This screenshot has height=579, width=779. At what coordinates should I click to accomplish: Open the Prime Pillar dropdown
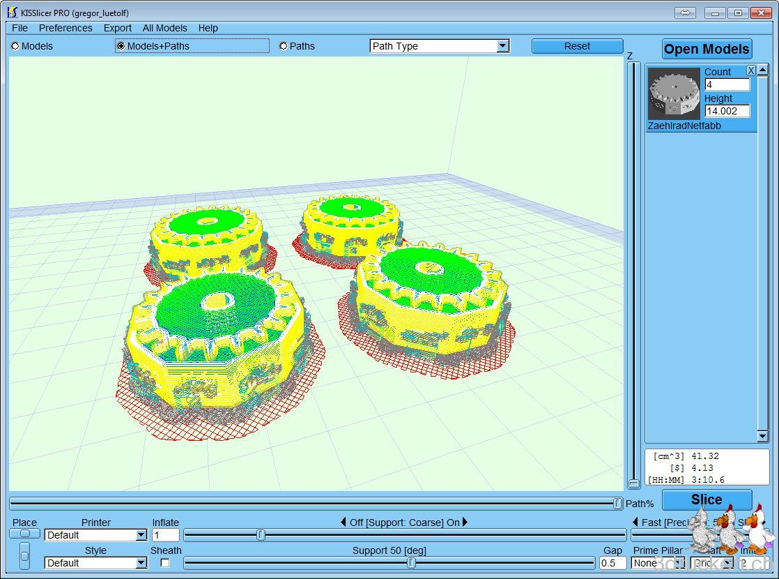(657, 563)
